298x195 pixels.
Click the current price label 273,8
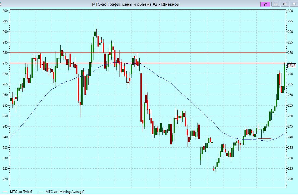291,66
